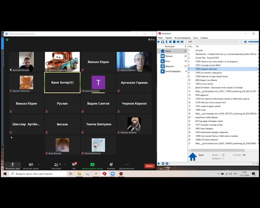Click the Soundpad horizontal scrollbar
260x208 pixels.
click(217, 150)
